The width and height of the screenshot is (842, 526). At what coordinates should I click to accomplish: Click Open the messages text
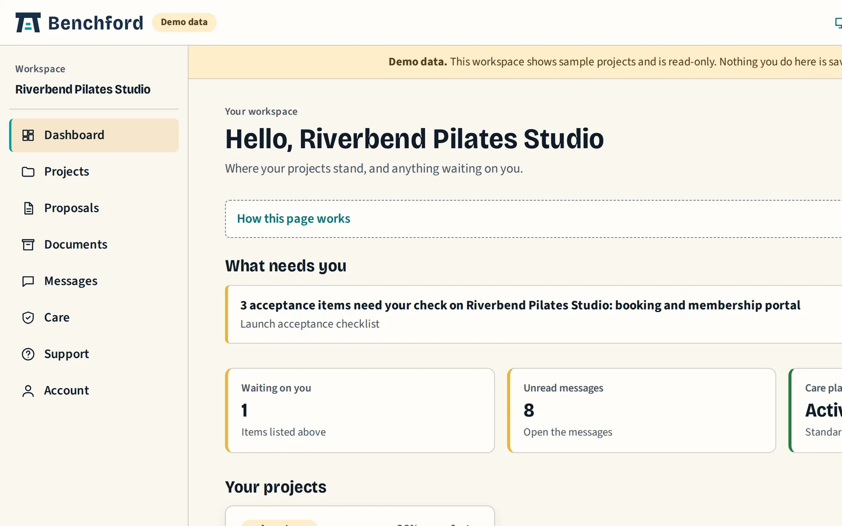click(568, 432)
